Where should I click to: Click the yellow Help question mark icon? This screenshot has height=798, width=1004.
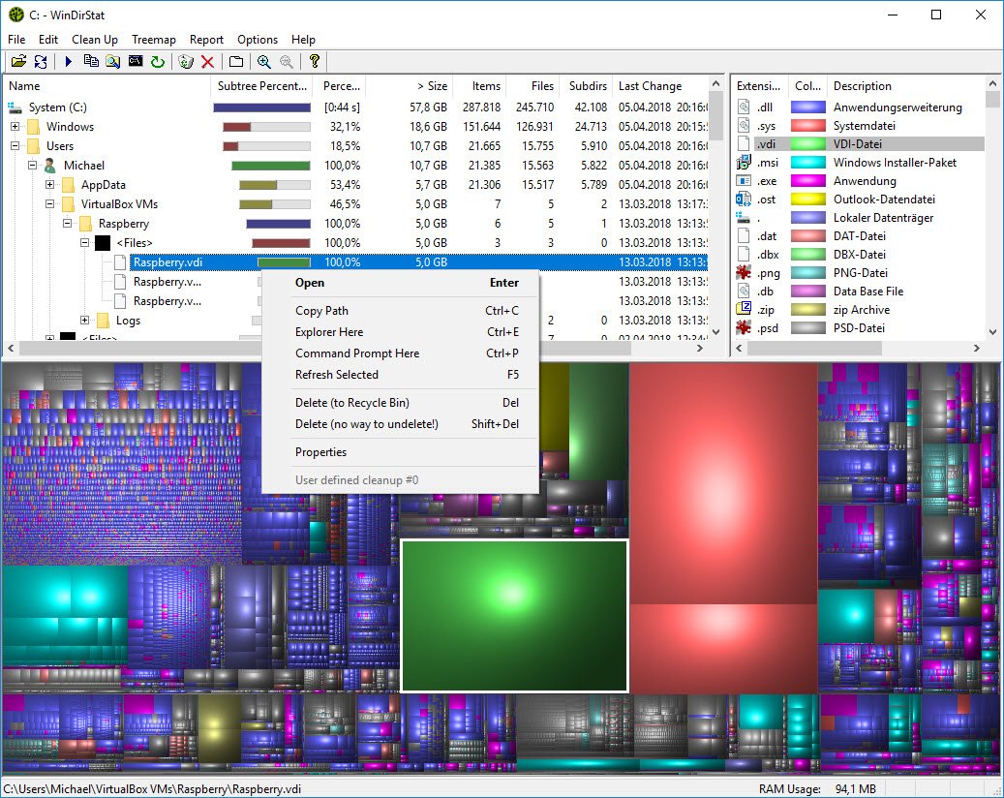(x=314, y=62)
